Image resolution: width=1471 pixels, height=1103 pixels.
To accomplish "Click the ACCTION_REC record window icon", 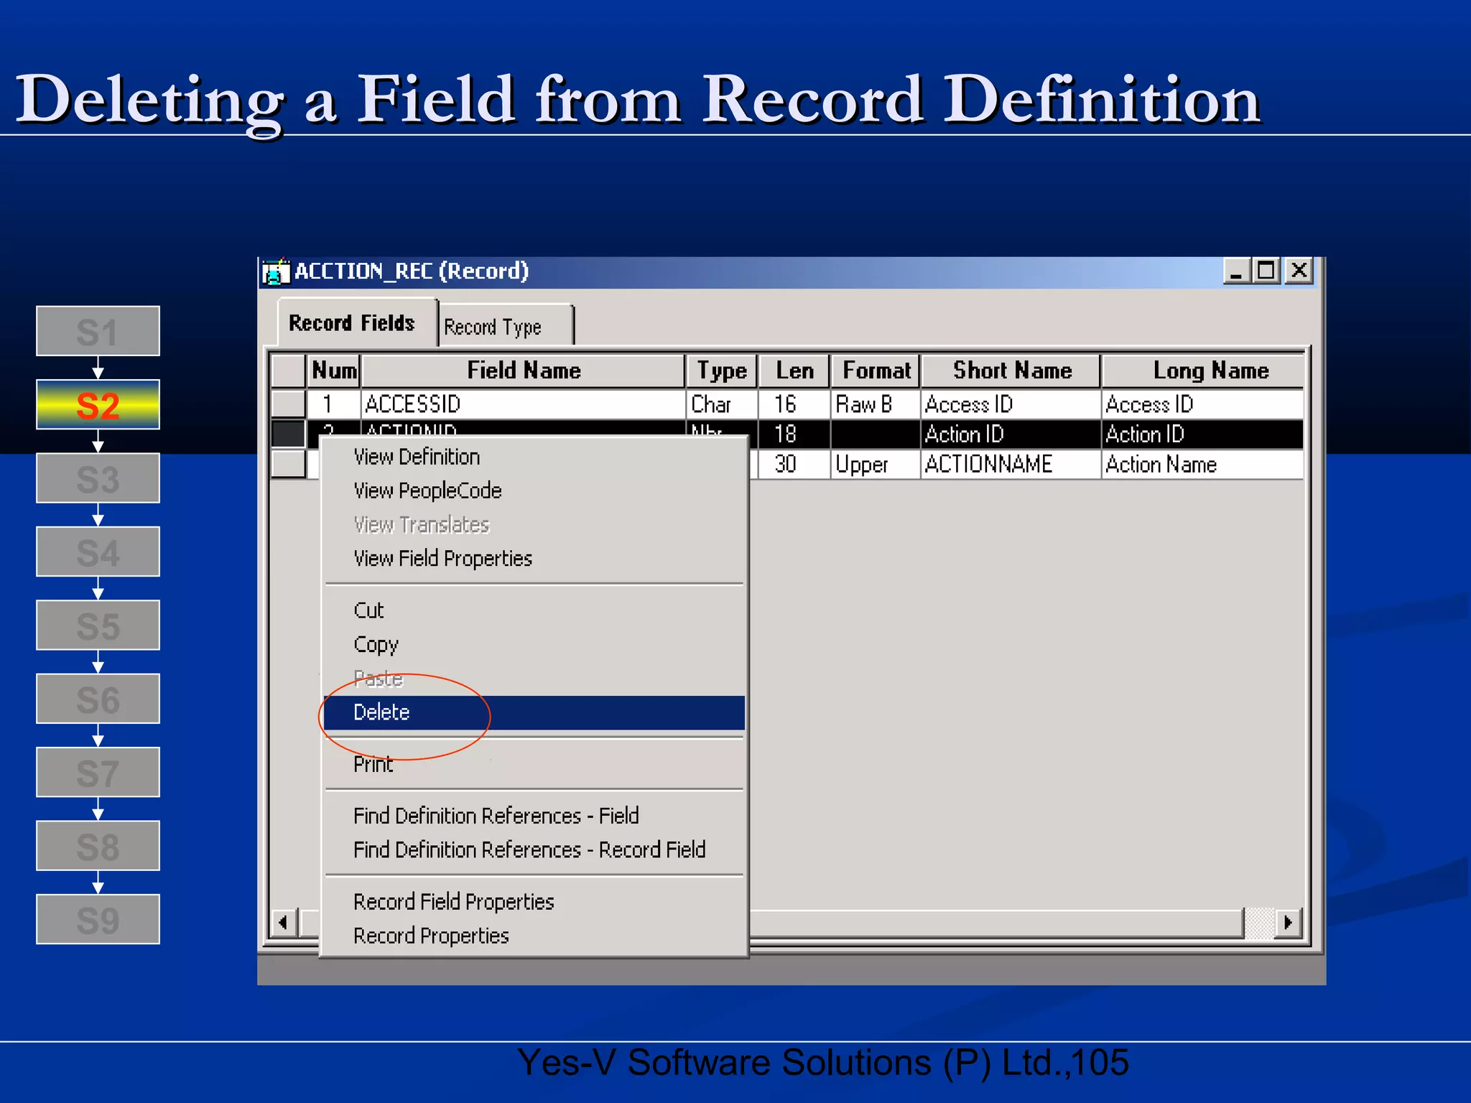I will (276, 272).
